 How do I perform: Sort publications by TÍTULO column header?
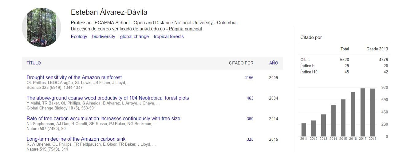[34, 63]
